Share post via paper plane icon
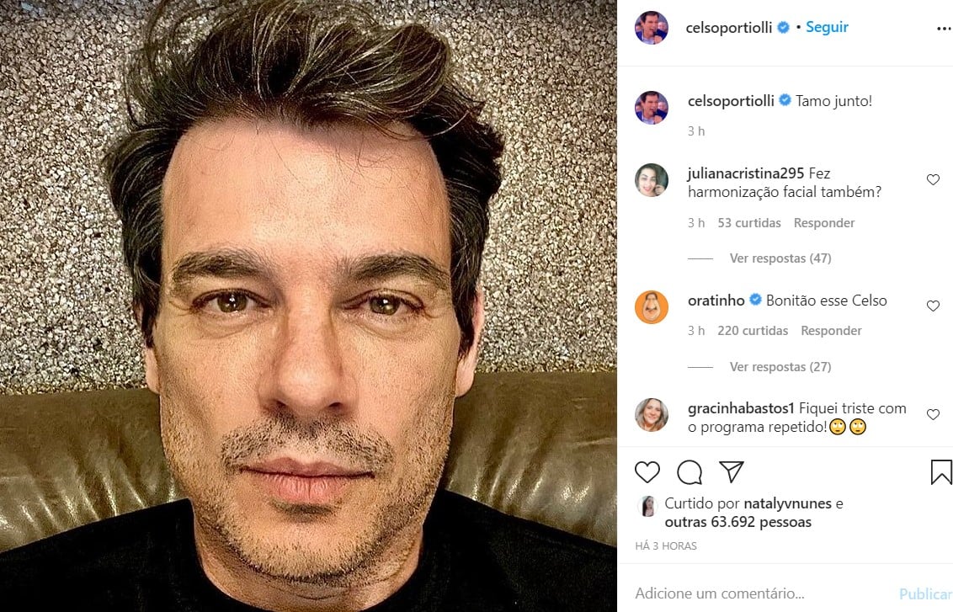Viewport: 953px width, 612px height. (731, 471)
